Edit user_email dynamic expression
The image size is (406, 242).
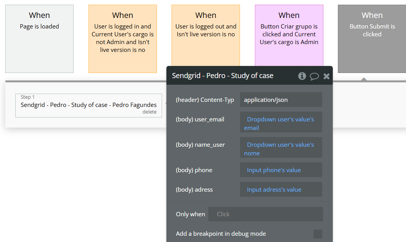pyautogui.click(x=281, y=123)
